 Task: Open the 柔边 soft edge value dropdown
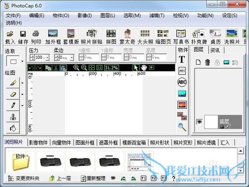tap(72, 58)
